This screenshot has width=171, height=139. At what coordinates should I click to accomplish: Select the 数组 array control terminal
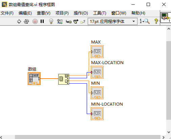pyautogui.click(x=34, y=79)
